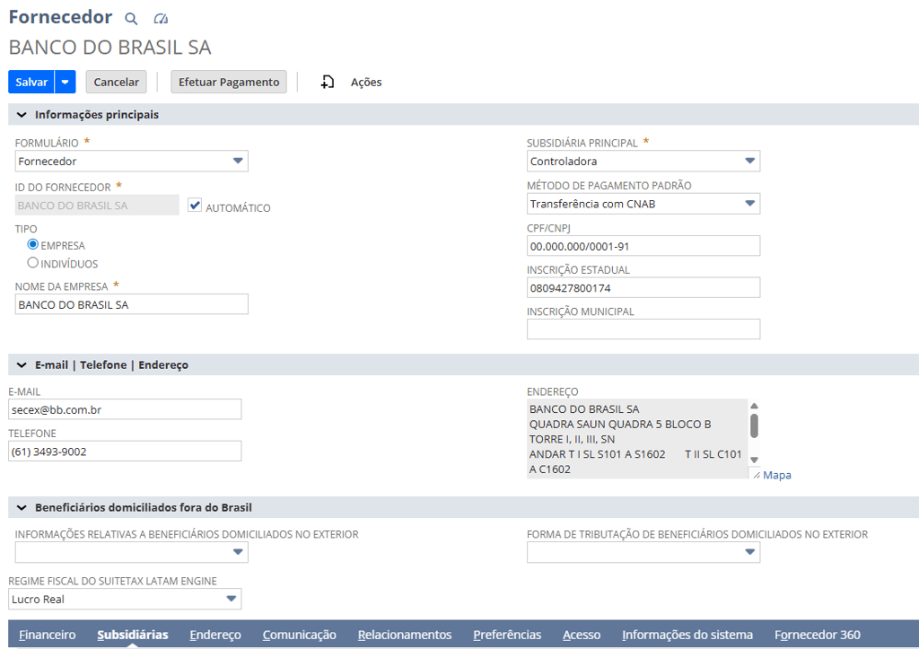
Task: Click the Cancelar button
Action: click(x=116, y=82)
